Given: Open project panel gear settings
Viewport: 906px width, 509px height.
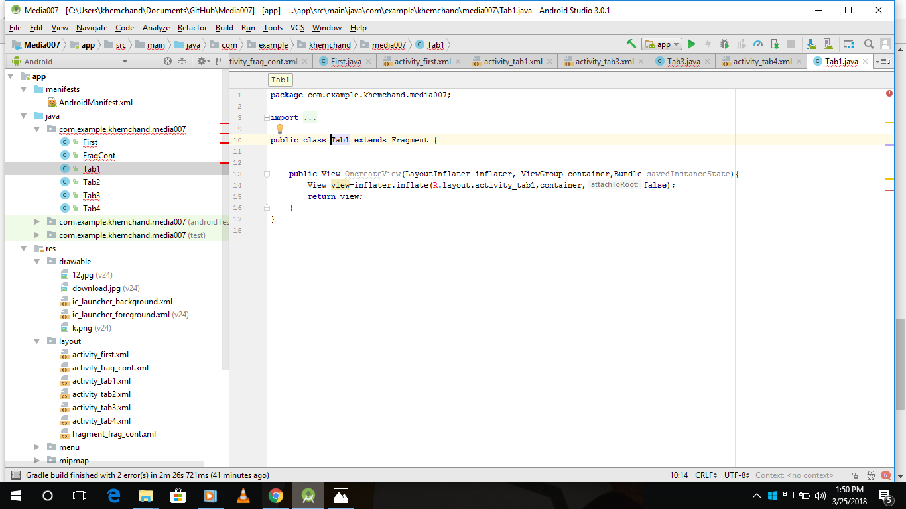Looking at the screenshot, I should (202, 61).
